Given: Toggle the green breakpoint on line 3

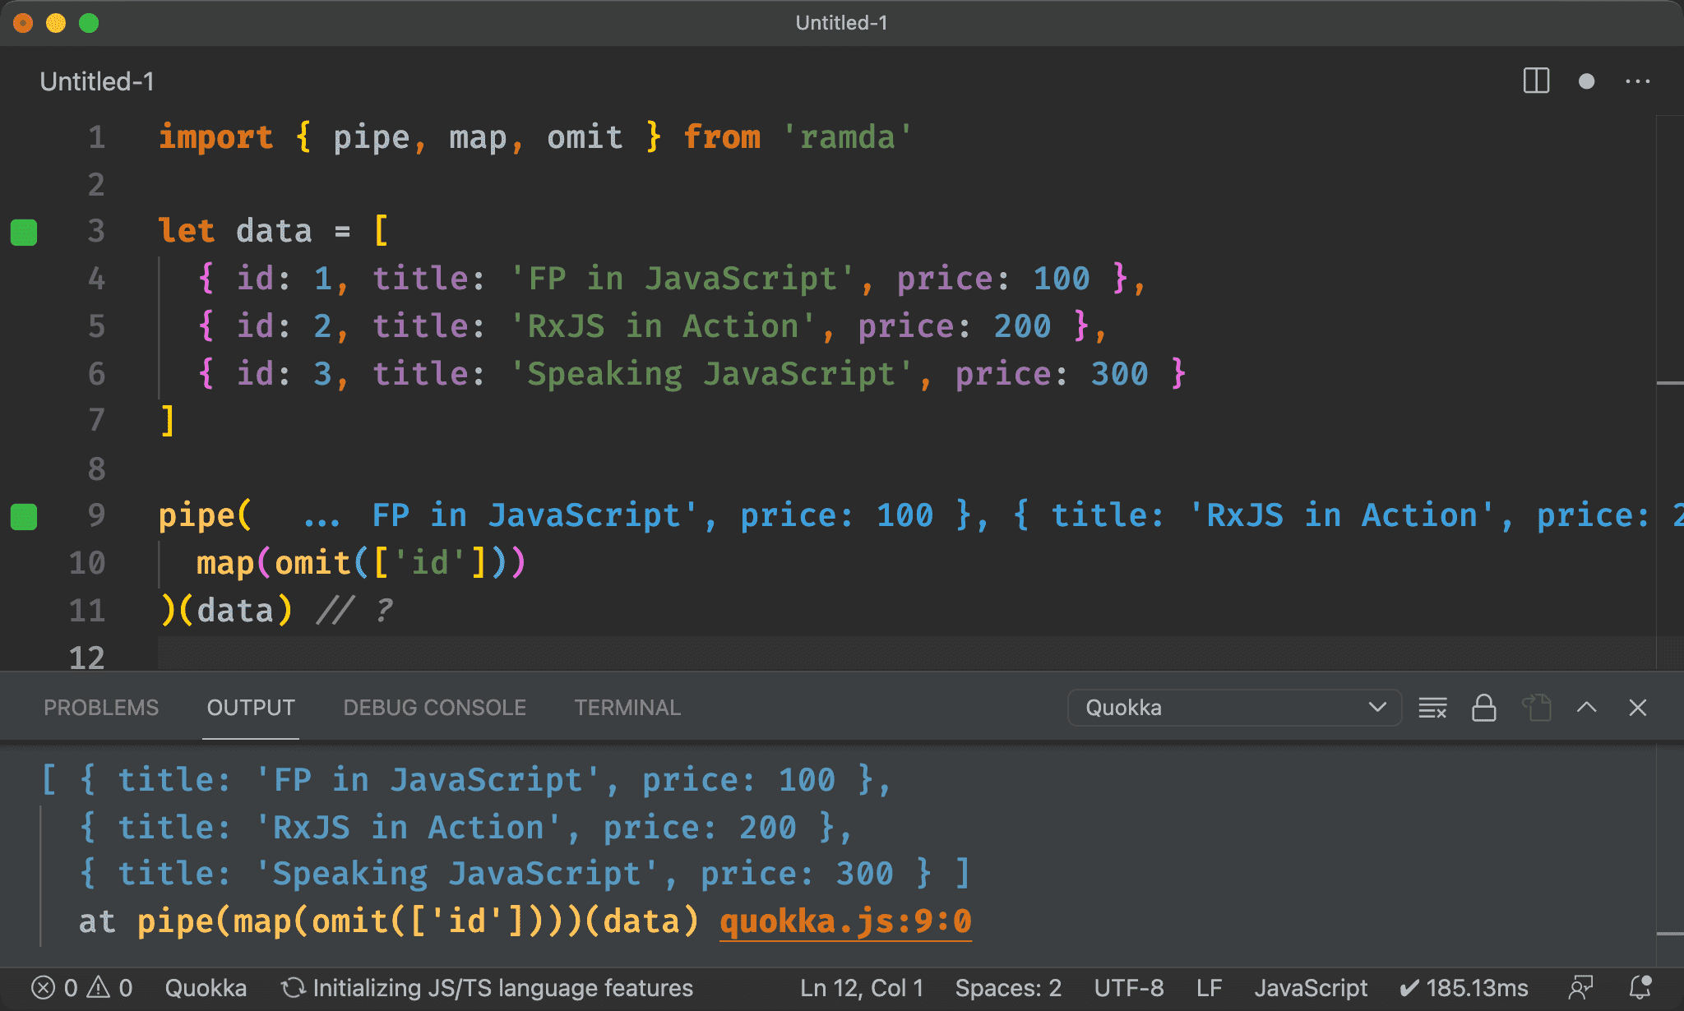Looking at the screenshot, I should (26, 231).
